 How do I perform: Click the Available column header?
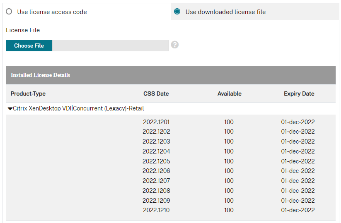(229, 94)
